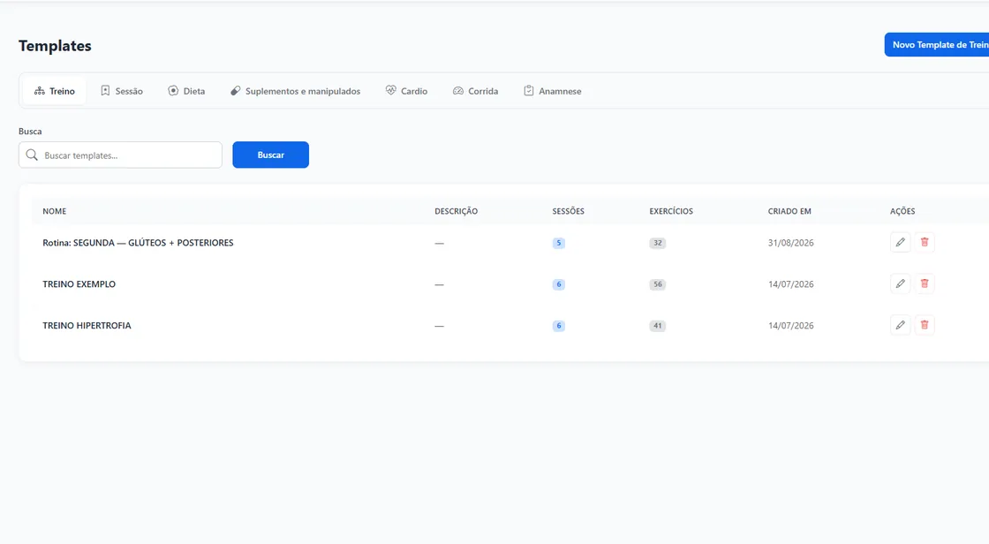This screenshot has height=544, width=989.
Task: Click sessions badge 6 in TREINO HIPERTROFIA row
Action: coord(559,326)
